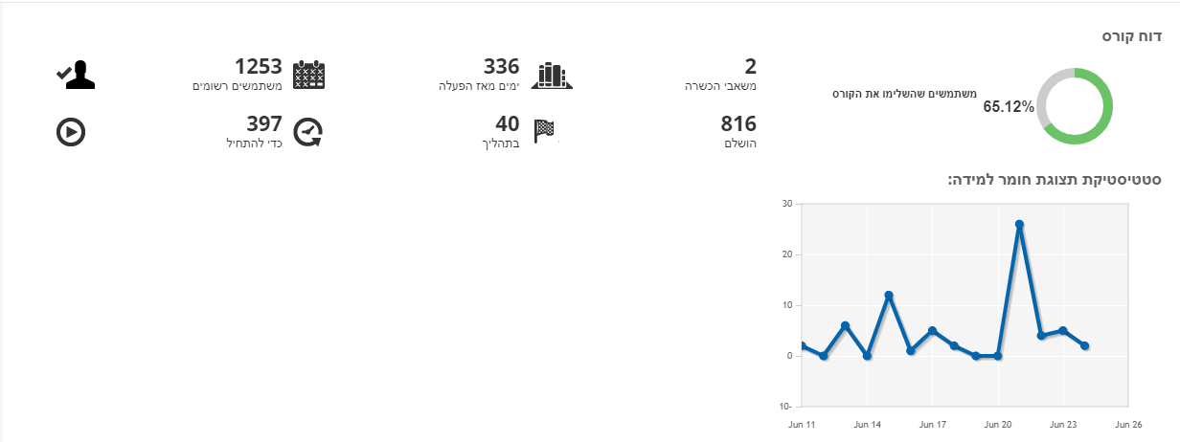Click the play circle 'to start' icon
This screenshot has height=442, width=1180.
[71, 132]
